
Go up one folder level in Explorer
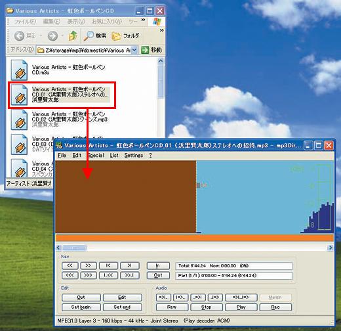point(73,35)
